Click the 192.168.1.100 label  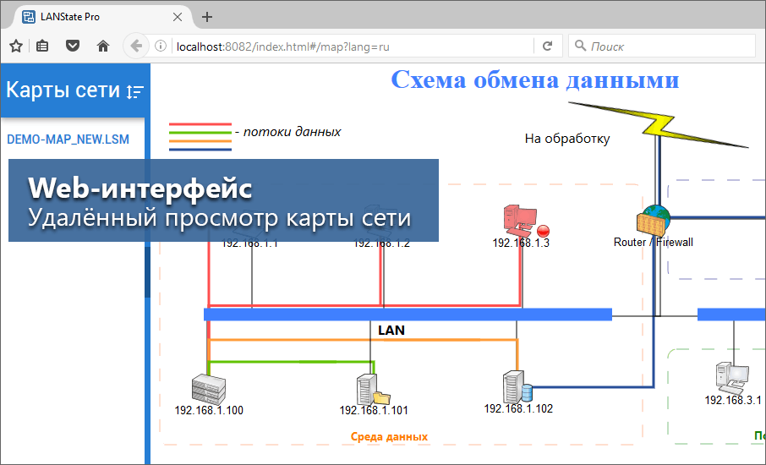coord(209,411)
